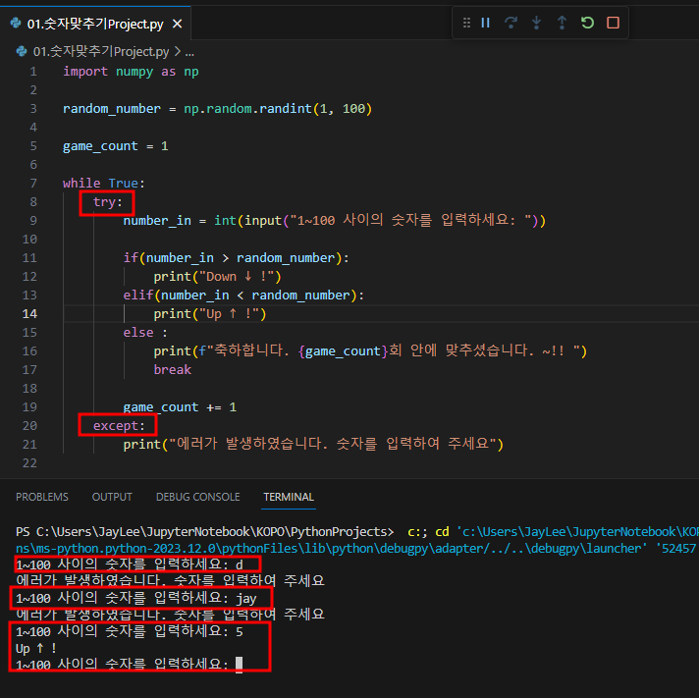This screenshot has width=699, height=698.
Task: Click the print("Up ↑ !") statement
Action: click(210, 314)
